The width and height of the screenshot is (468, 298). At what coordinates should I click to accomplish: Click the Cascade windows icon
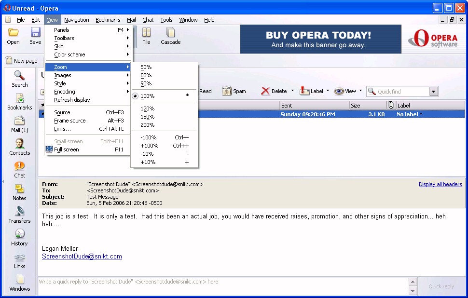click(x=170, y=32)
